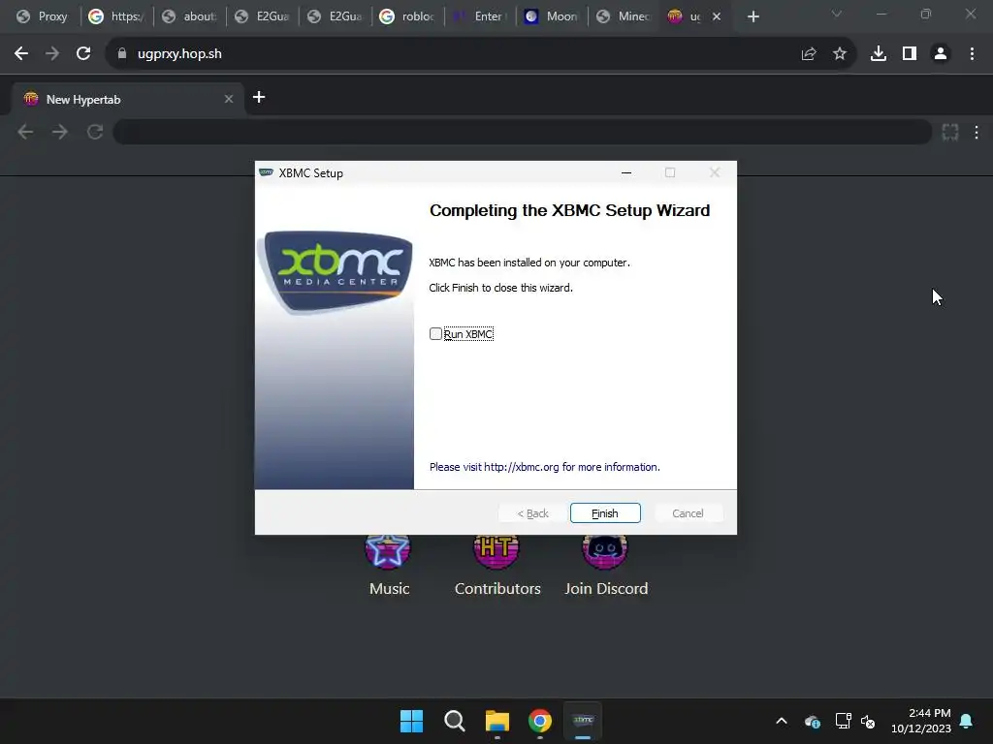Image resolution: width=993 pixels, height=744 pixels.
Task: Click the XBMC Media Center logo image
Action: click(336, 271)
